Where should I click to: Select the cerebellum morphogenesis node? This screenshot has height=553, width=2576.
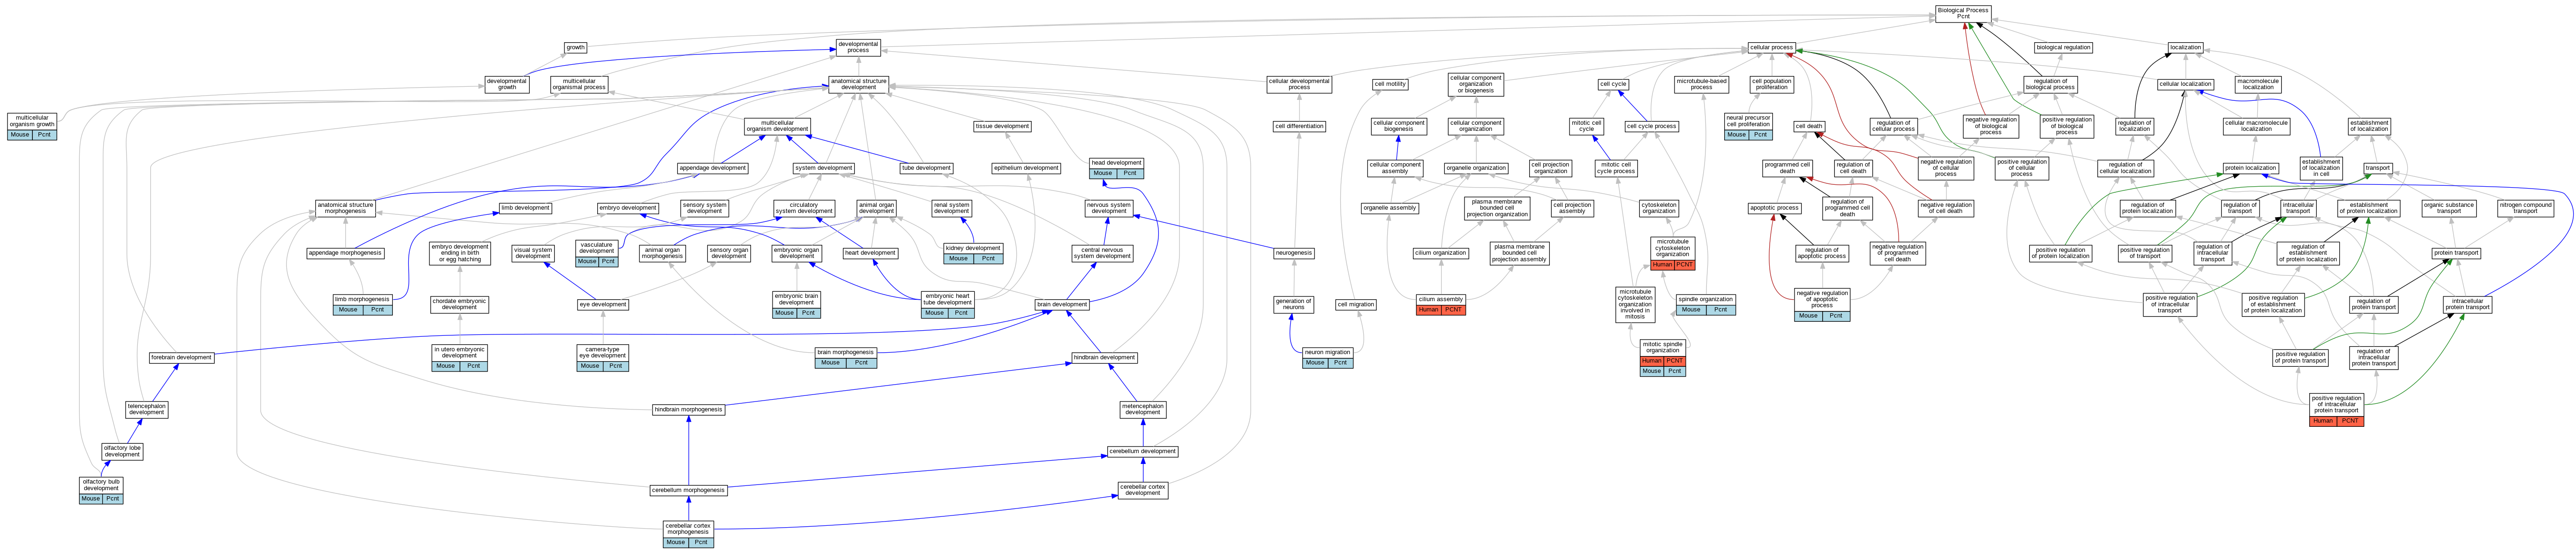688,490
